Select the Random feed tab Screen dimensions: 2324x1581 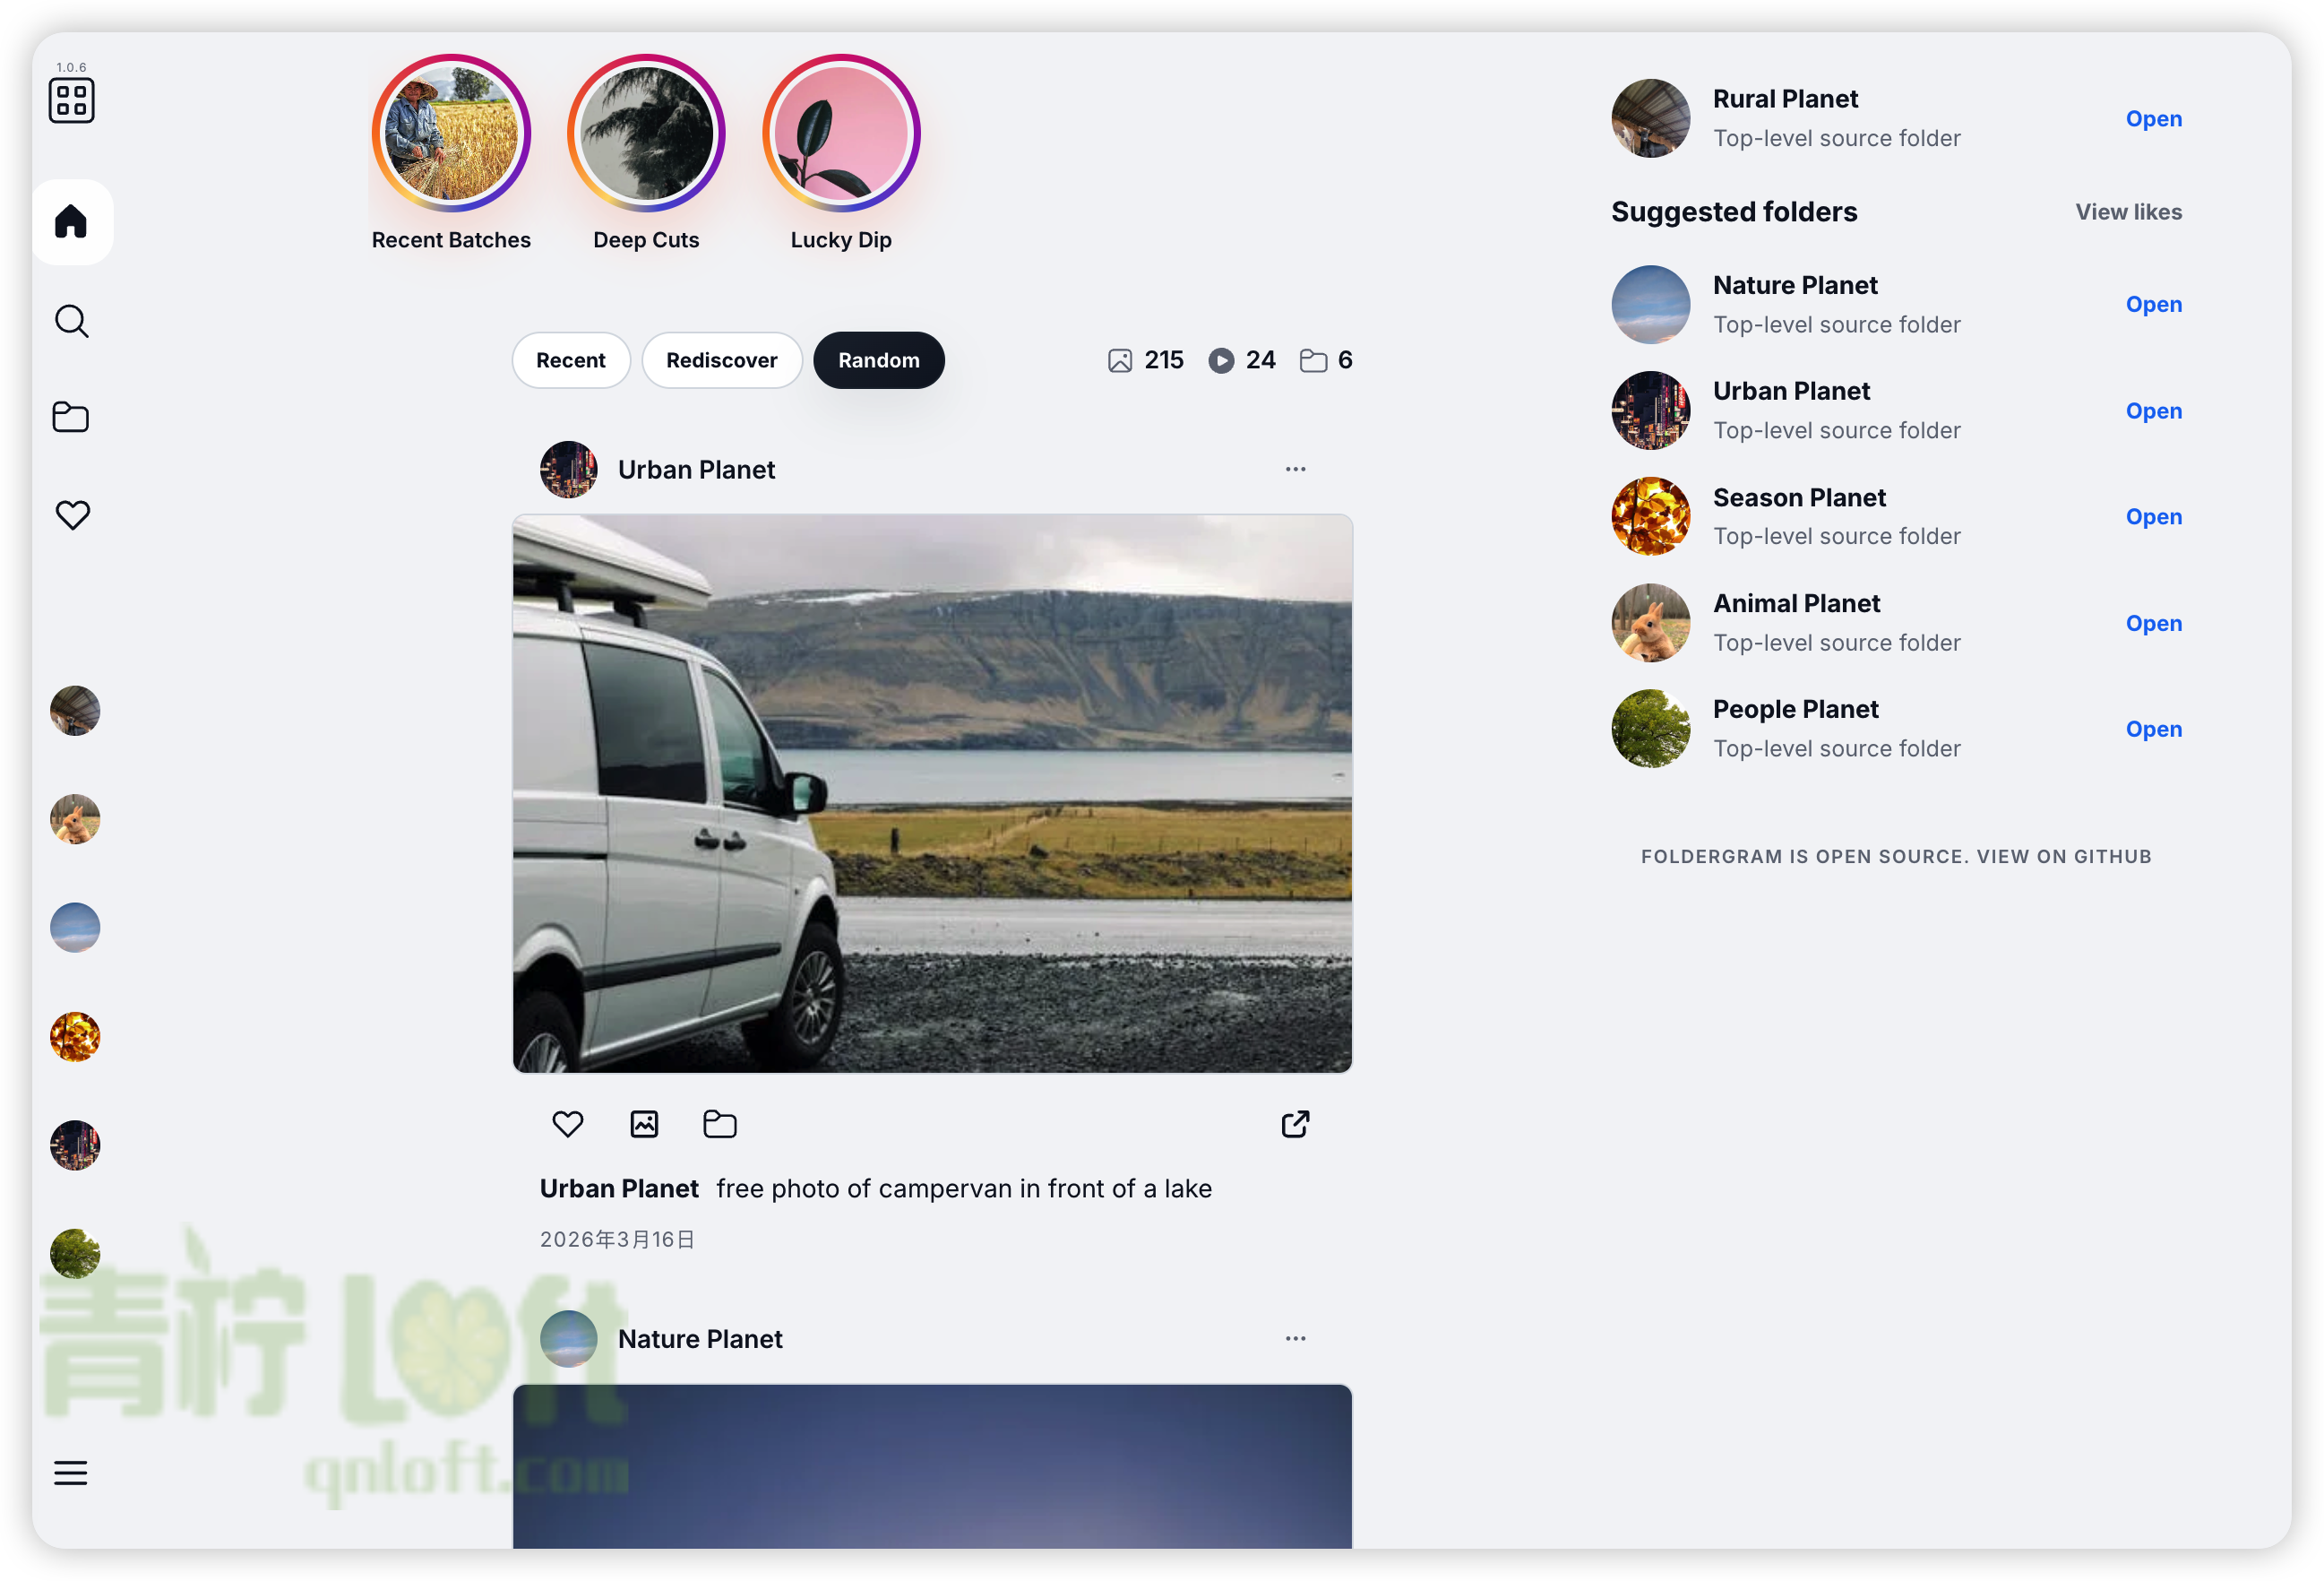[878, 360]
